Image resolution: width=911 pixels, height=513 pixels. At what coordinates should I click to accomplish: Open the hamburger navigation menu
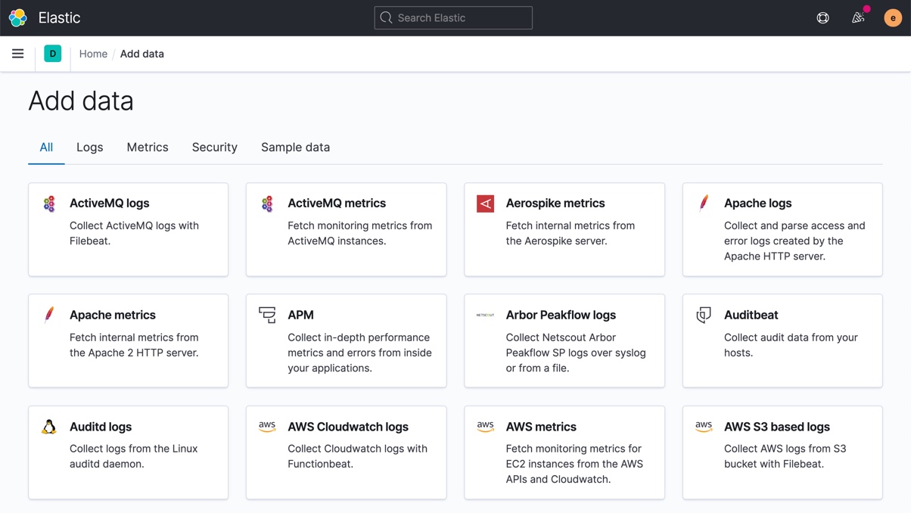pyautogui.click(x=17, y=54)
